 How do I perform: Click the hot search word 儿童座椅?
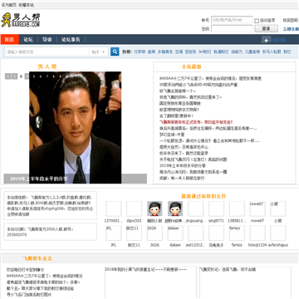[252, 51]
